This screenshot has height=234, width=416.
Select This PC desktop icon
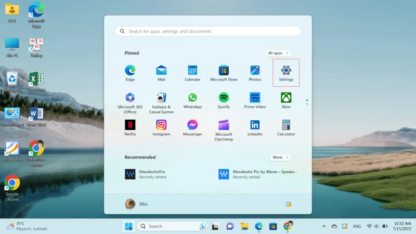click(x=12, y=47)
